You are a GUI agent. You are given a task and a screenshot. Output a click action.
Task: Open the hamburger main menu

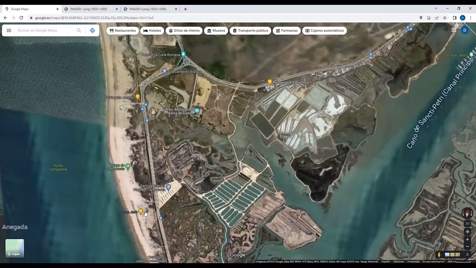(9, 31)
